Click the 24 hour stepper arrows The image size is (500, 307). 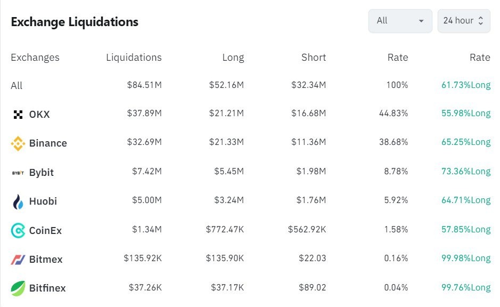pos(481,21)
